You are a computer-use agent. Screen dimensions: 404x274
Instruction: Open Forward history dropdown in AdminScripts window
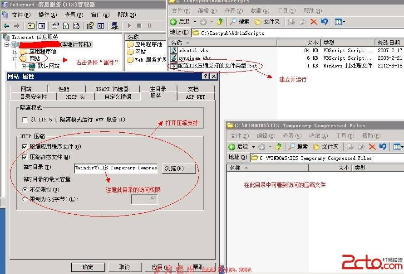[x=212, y=22]
